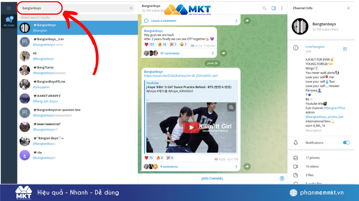Viewport: 359px width, 201px height.
Task: Click the gift icon beside Join Channel
Action: tap(282, 178)
